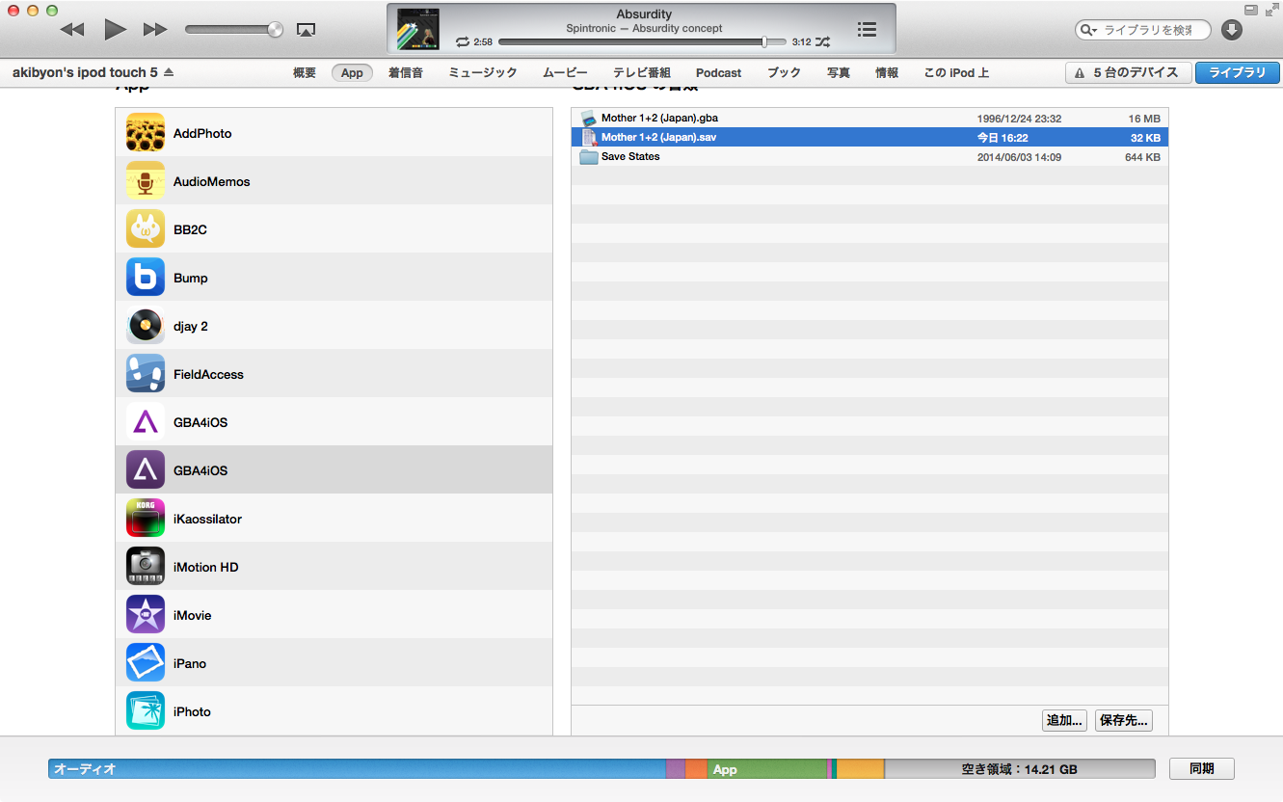Select the iKaossilator KORG app icon
This screenshot has height=802, width=1283.
pos(146,519)
